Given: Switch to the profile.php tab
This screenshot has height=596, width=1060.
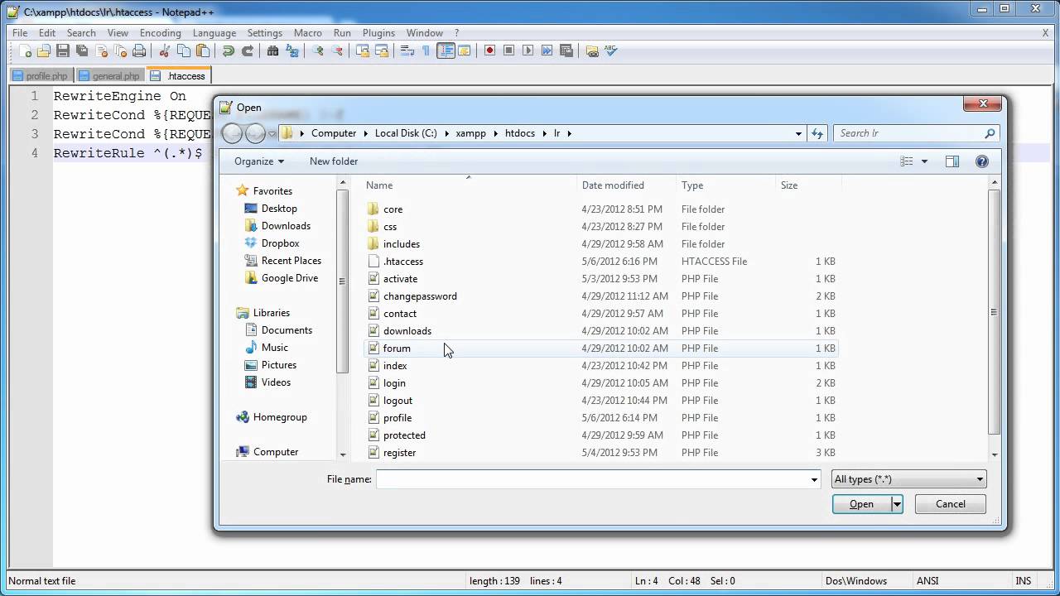Looking at the screenshot, I should pos(40,76).
